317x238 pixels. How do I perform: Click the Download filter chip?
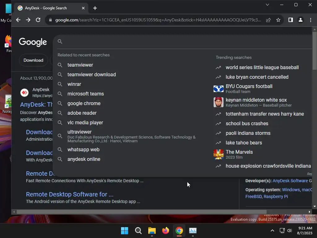[33, 60]
